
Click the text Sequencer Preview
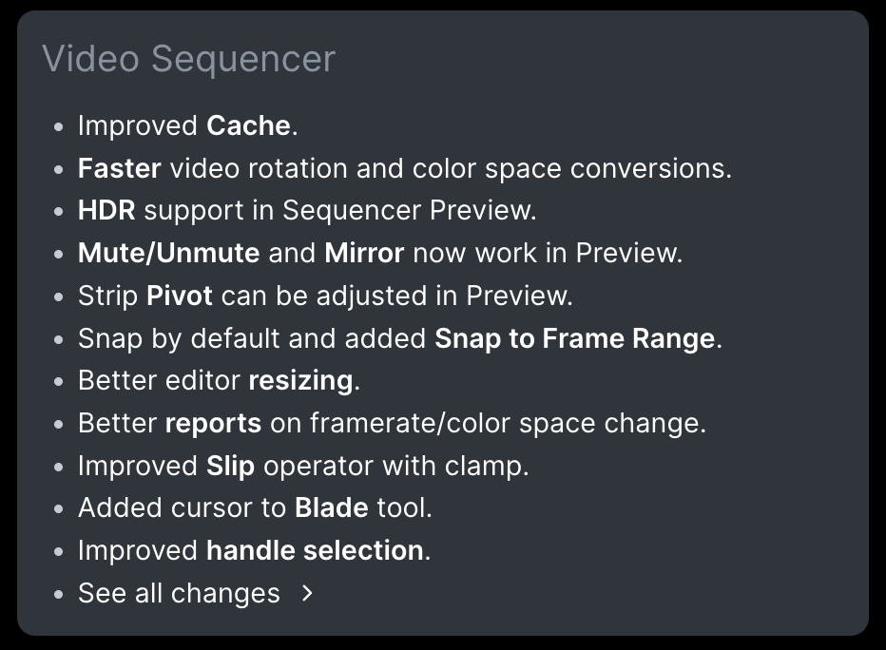point(409,210)
